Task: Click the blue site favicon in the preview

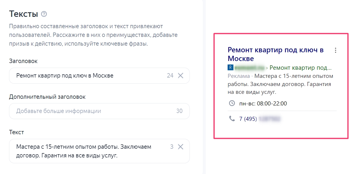Action: pos(230,68)
